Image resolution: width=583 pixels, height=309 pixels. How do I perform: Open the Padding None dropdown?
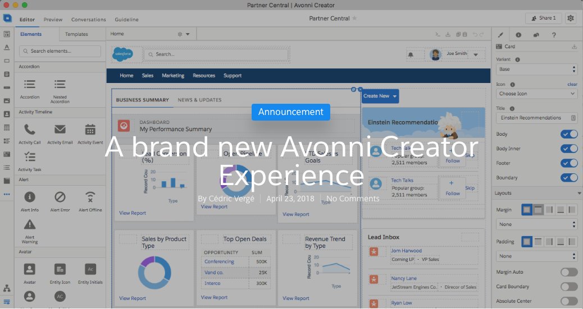click(536, 256)
